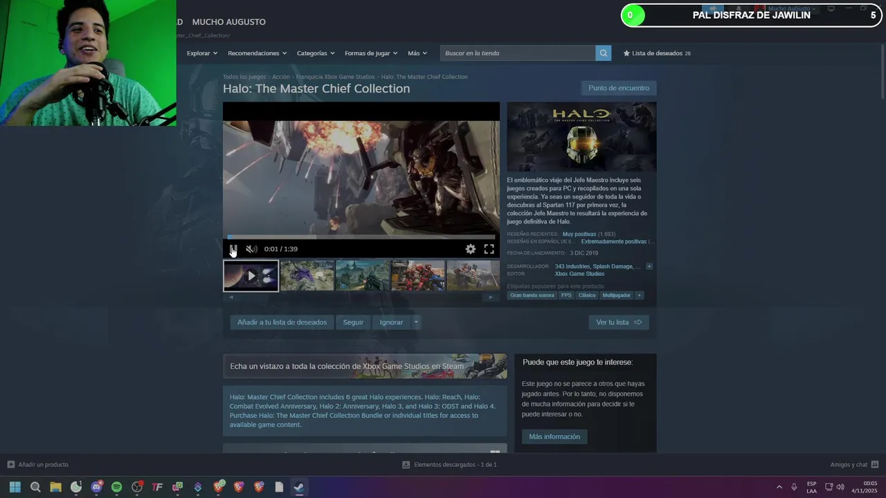Select the 'Gran banda sonora' tag
886x498 pixels.
[x=532, y=295]
